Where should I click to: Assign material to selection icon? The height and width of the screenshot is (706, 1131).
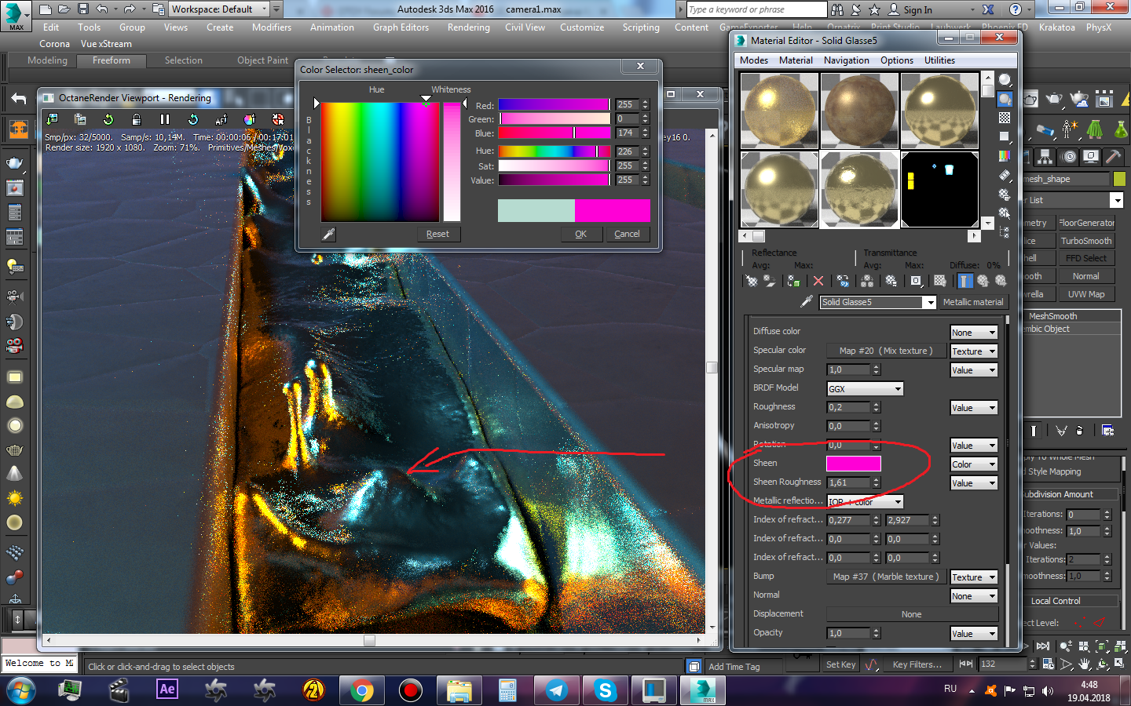[794, 281]
